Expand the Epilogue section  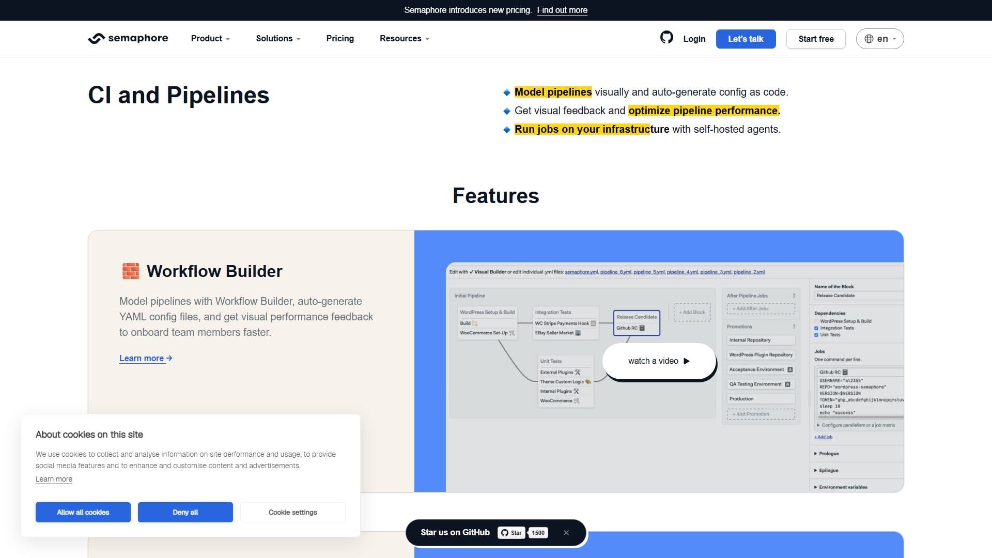point(826,471)
